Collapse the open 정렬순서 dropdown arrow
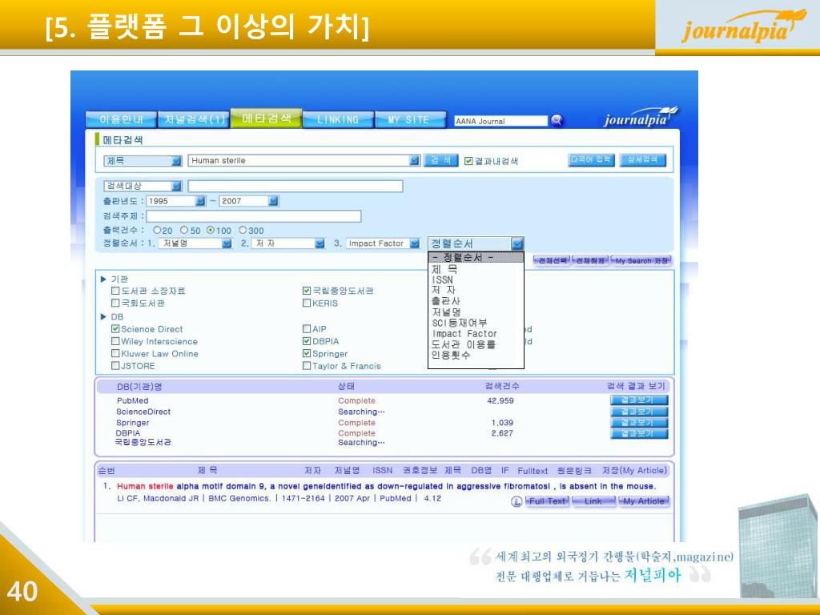This screenshot has height=615, width=820. point(517,243)
